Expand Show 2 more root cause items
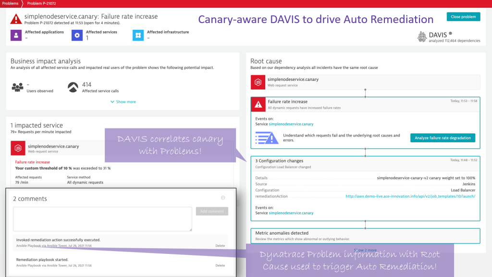The height and width of the screenshot is (277, 492). (365, 250)
